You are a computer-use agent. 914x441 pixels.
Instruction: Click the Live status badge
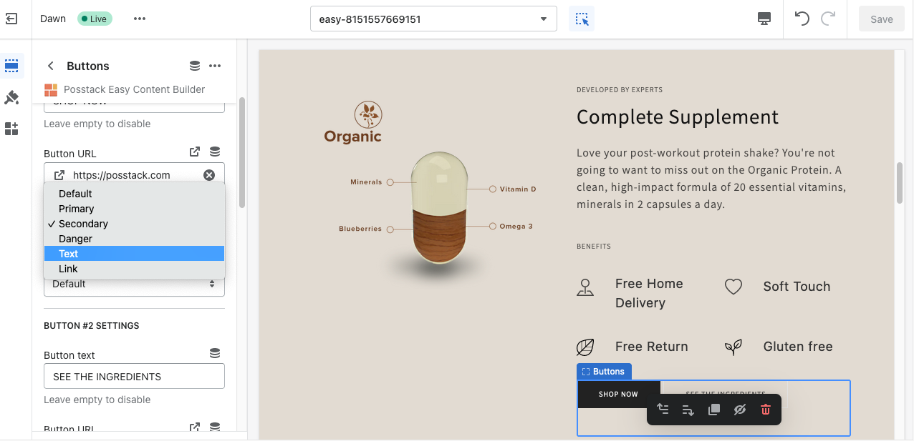(93, 19)
